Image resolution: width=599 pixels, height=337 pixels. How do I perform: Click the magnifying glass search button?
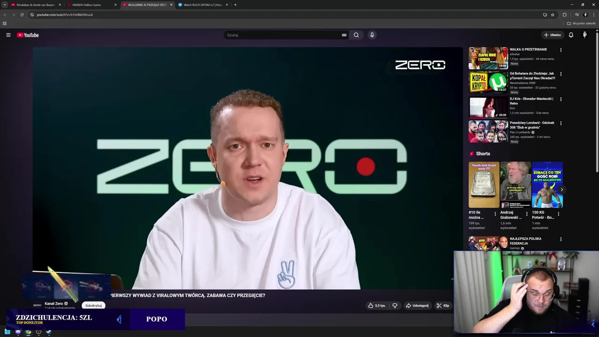click(356, 35)
